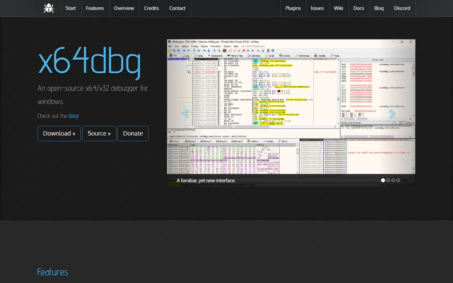Open the Blog link in navbar
453x283 pixels.
click(x=379, y=8)
